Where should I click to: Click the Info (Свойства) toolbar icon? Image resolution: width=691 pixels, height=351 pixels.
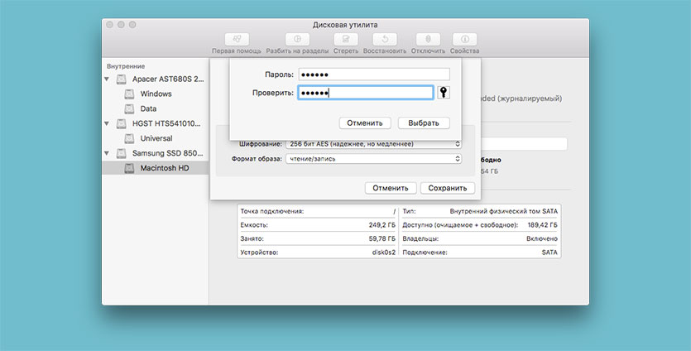tap(464, 39)
